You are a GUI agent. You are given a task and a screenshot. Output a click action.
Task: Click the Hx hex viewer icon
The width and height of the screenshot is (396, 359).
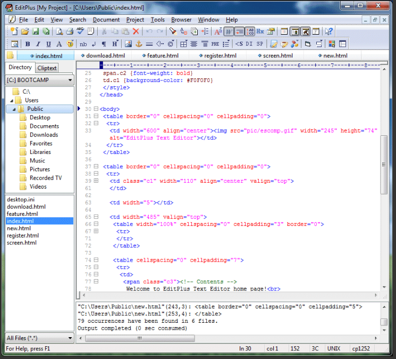(260, 31)
